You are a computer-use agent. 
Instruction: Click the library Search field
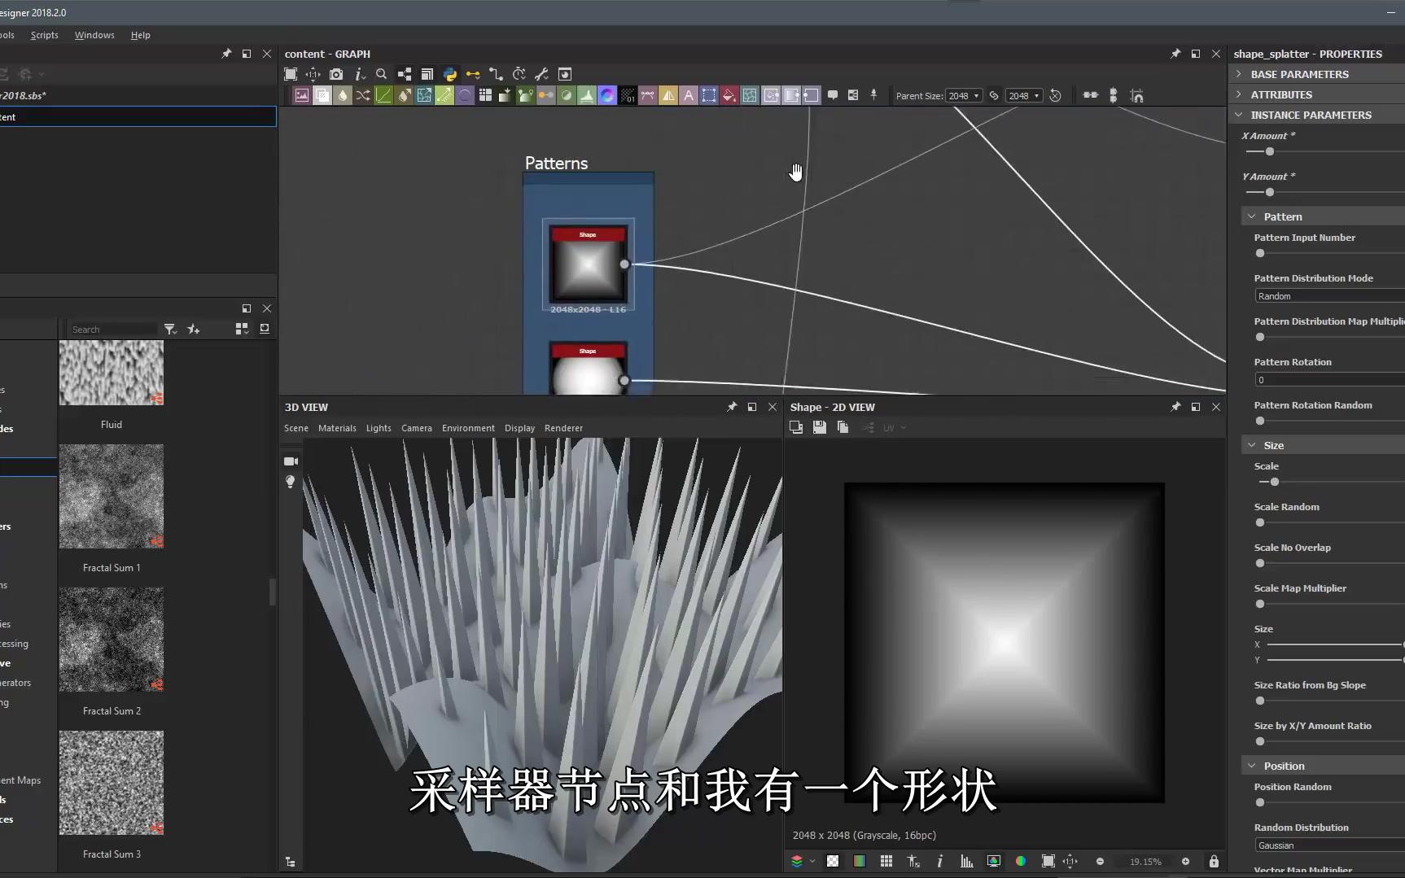click(x=112, y=329)
